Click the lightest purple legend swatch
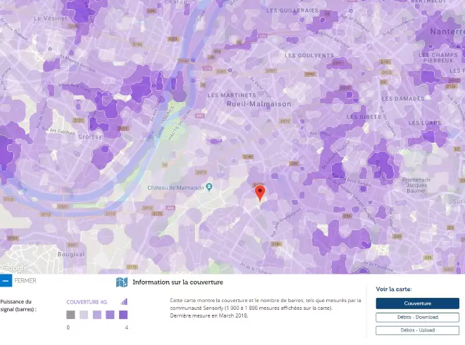465x345 pixels. (x=84, y=315)
